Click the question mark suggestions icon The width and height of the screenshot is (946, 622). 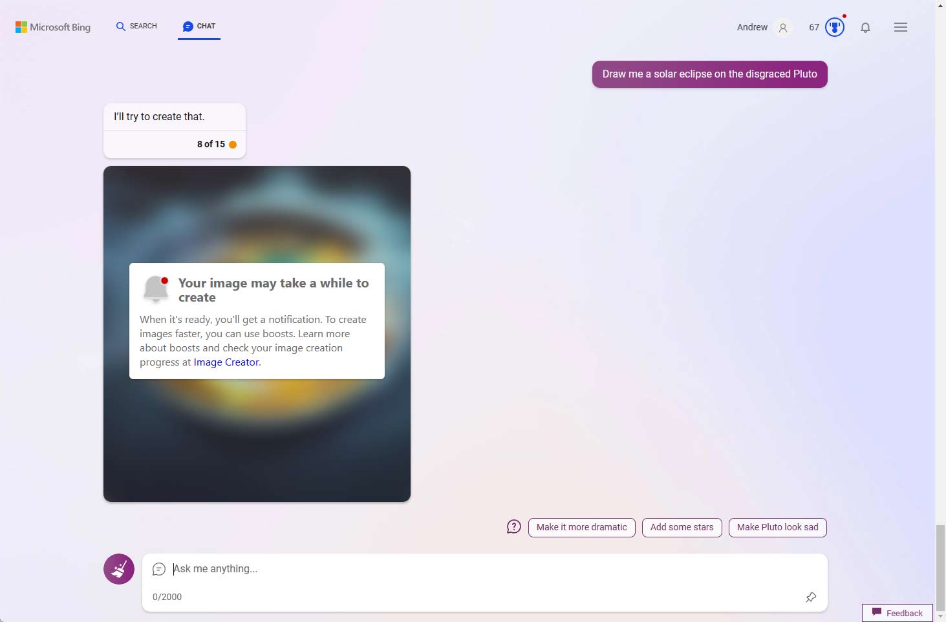coord(513,526)
